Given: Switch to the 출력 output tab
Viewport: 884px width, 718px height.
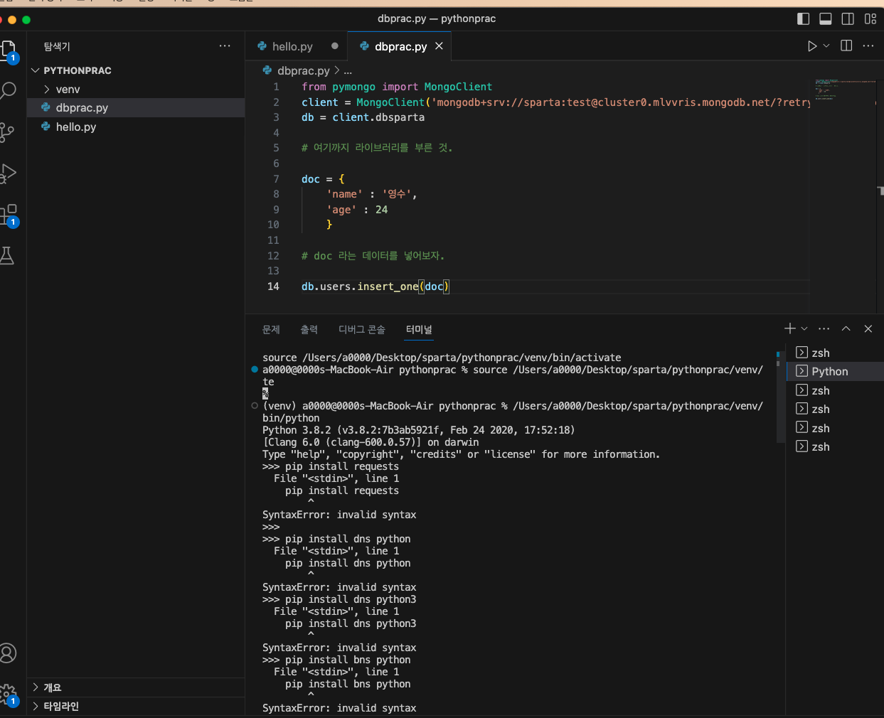Looking at the screenshot, I should tap(309, 329).
